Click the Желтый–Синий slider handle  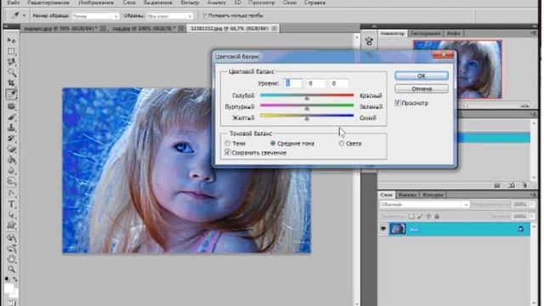click(307, 119)
